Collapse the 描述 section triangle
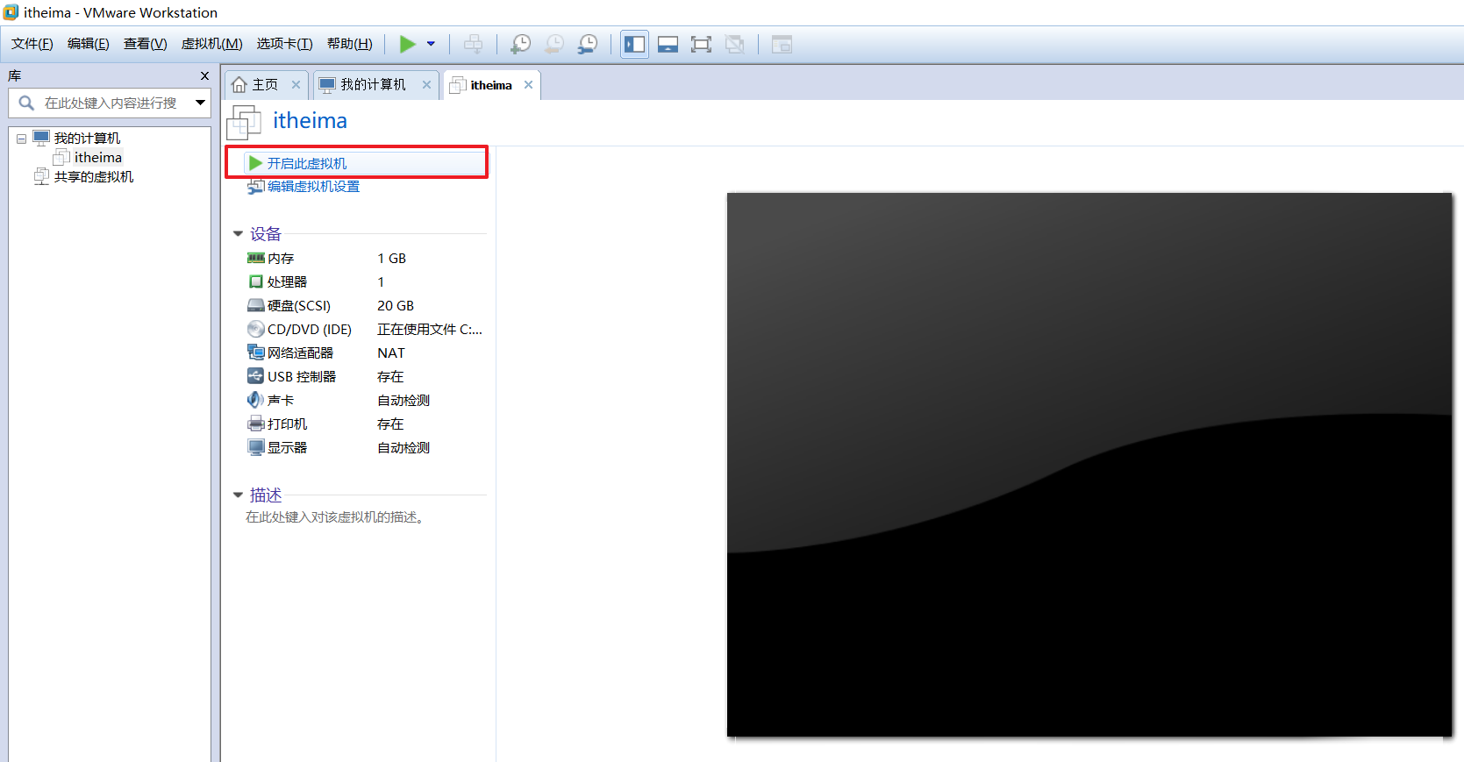 (238, 495)
